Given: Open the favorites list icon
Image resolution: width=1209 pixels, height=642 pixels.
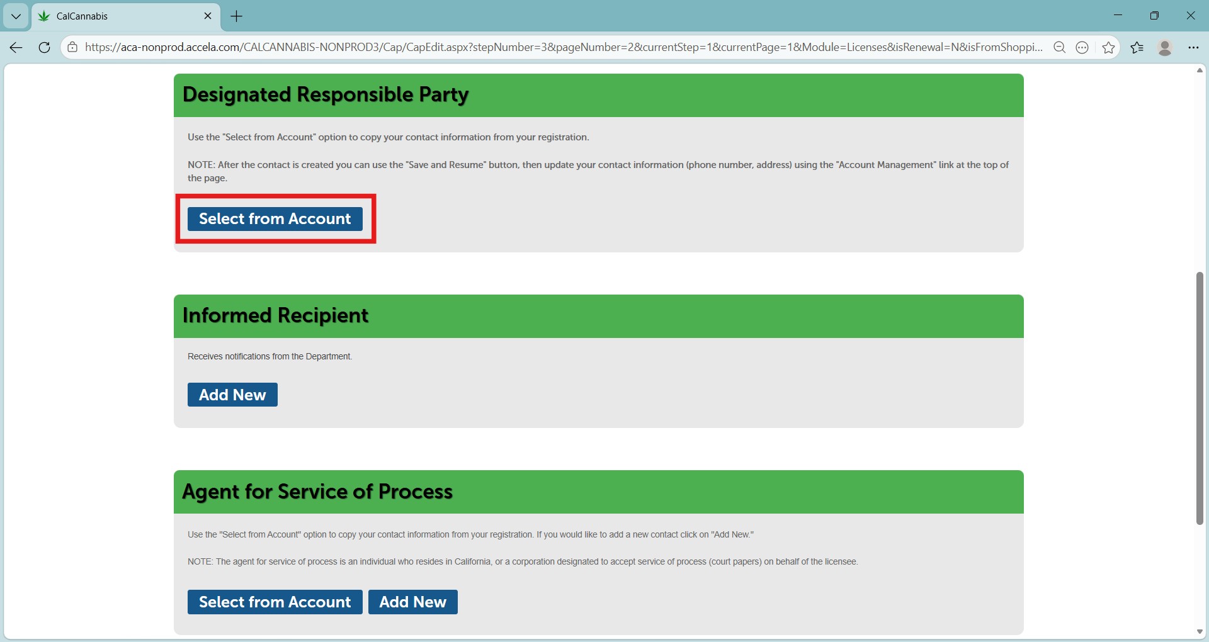Looking at the screenshot, I should (x=1137, y=47).
